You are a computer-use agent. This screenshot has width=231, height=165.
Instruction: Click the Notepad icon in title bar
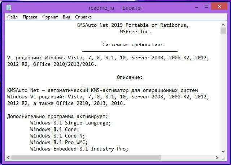coord(8,8)
